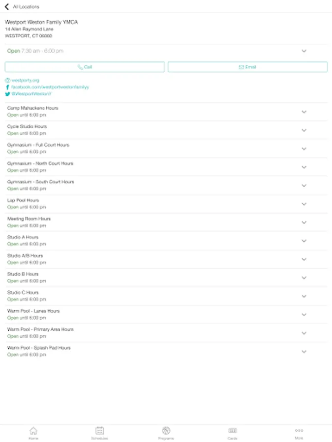This screenshot has width=332, height=442.
Task: Expand Warm Pool - Primary Area Hours chevron
Action: click(x=304, y=333)
